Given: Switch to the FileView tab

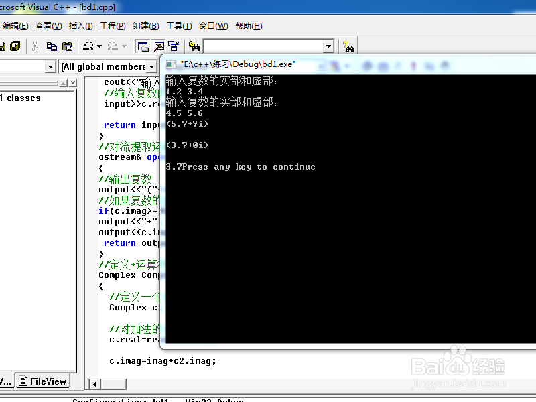Looking at the screenshot, I should pyautogui.click(x=43, y=381).
